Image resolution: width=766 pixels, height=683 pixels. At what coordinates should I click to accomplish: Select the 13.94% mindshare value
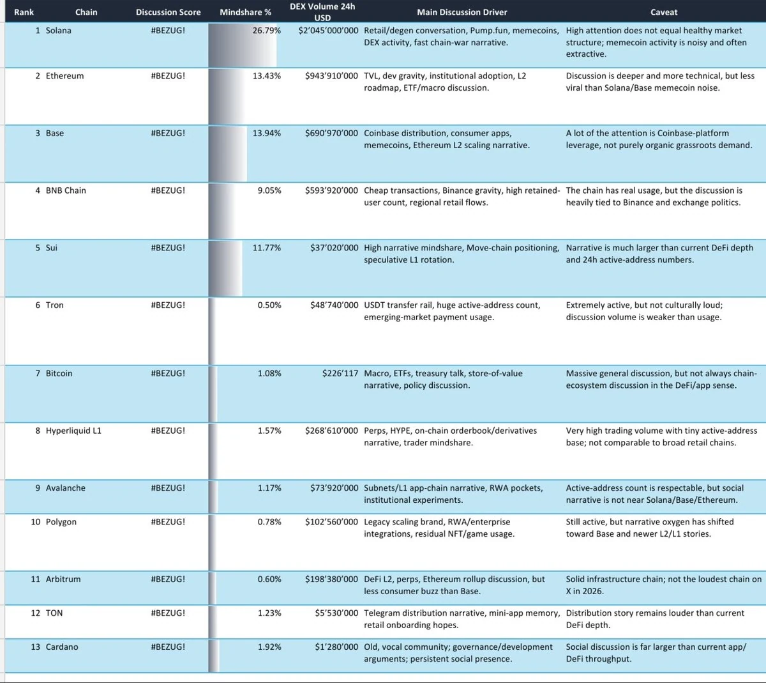click(267, 134)
